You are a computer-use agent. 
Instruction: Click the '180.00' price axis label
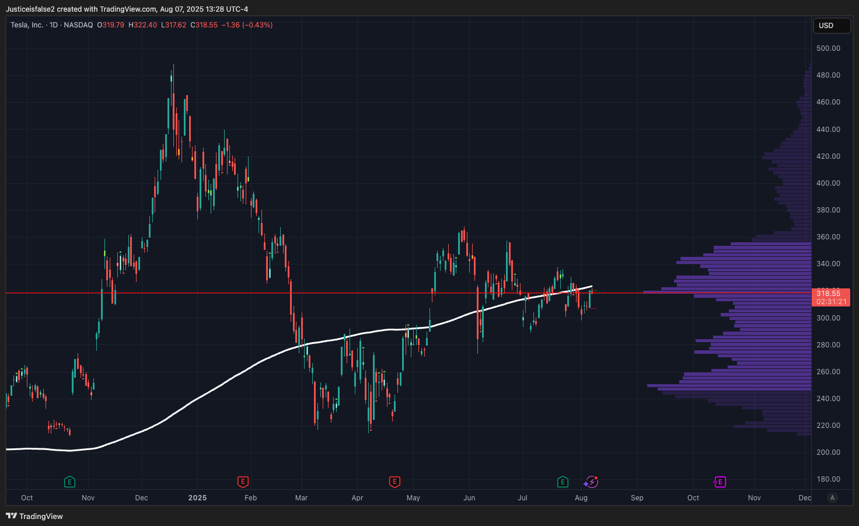coord(828,479)
